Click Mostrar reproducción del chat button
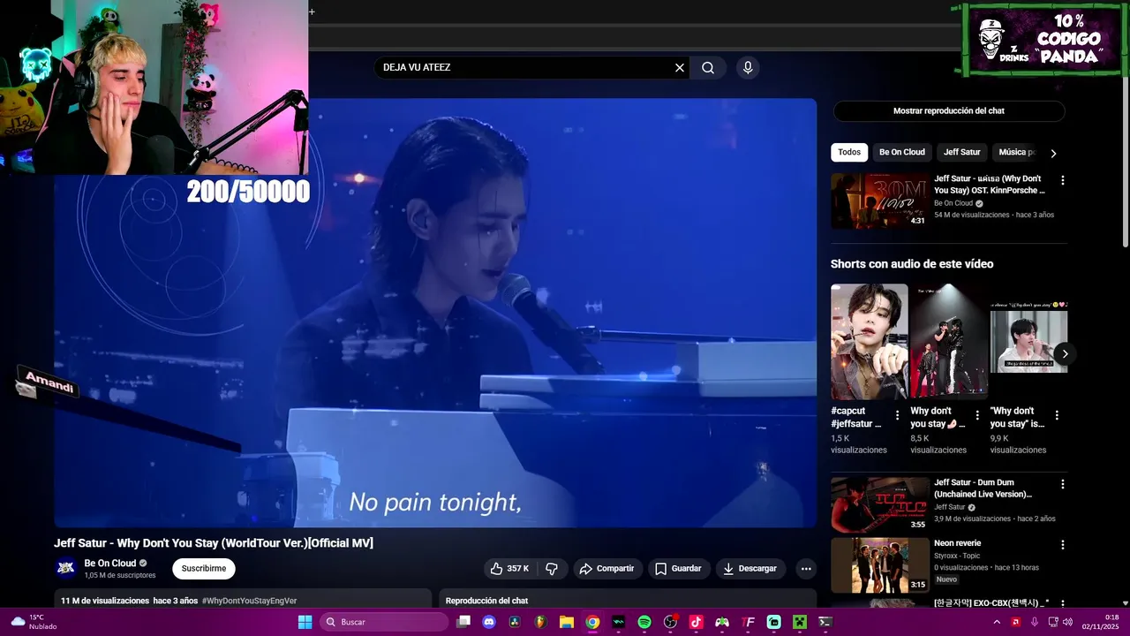Screen dimensions: 1130x636 pos(949,111)
